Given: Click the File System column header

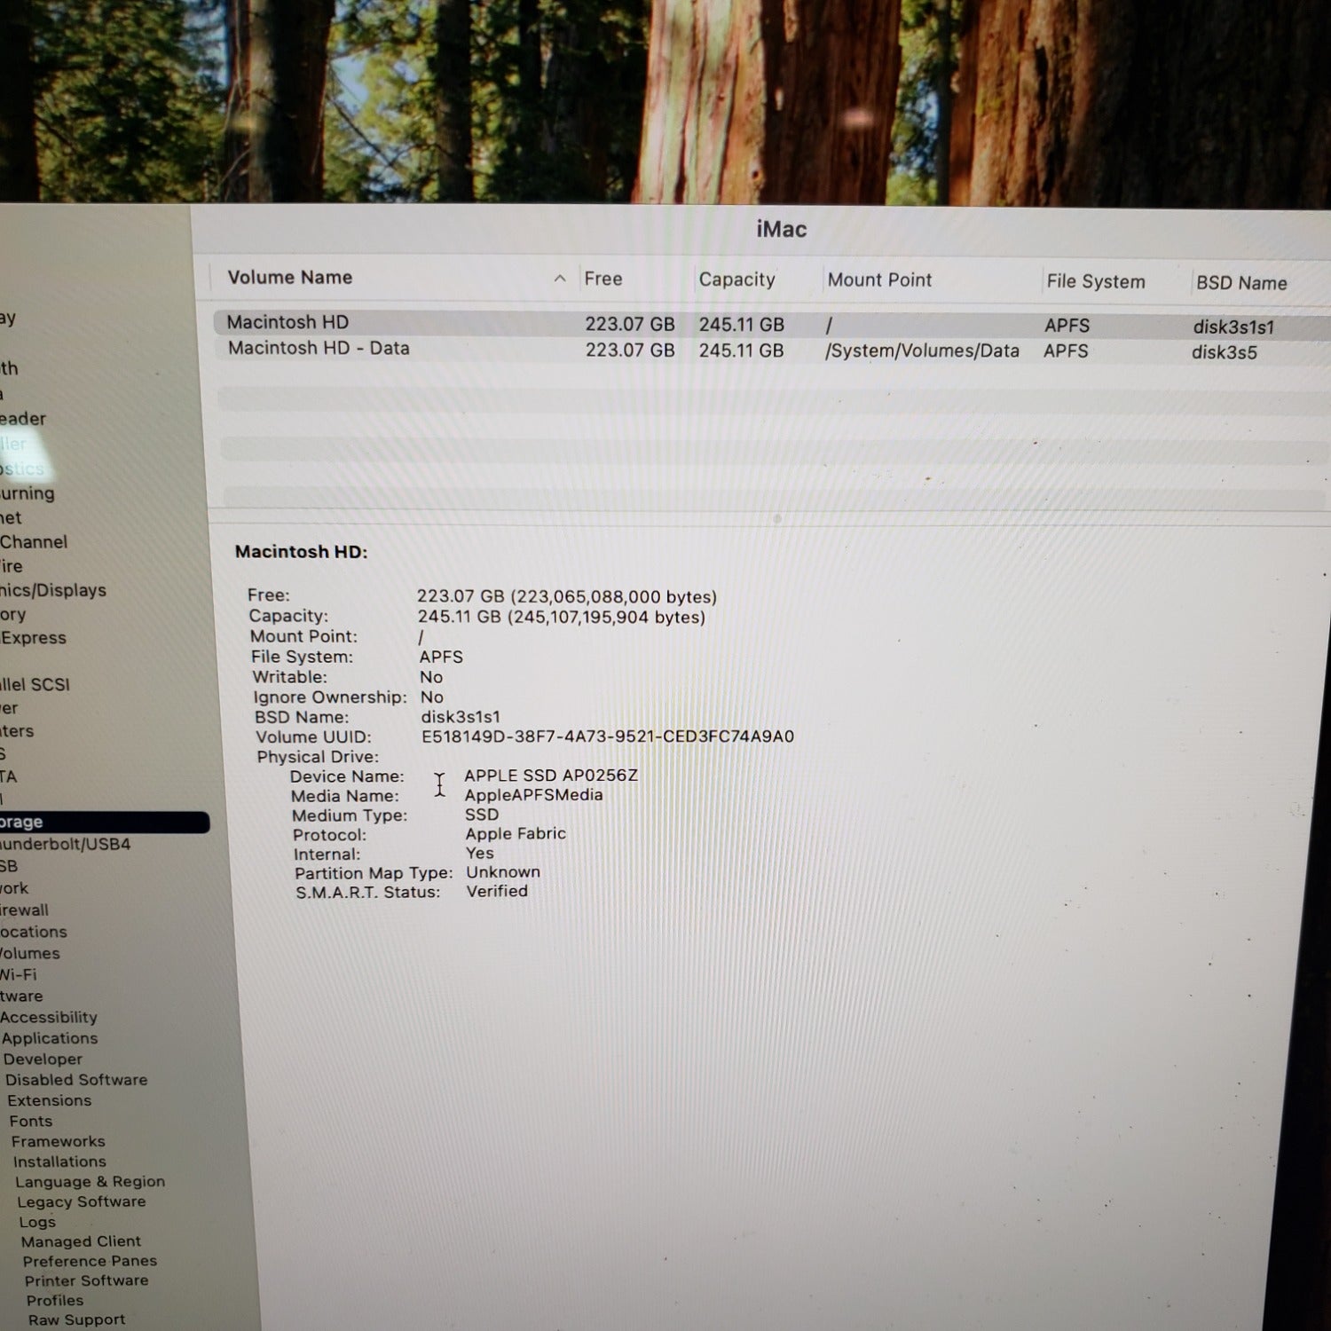Looking at the screenshot, I should coord(1095,281).
